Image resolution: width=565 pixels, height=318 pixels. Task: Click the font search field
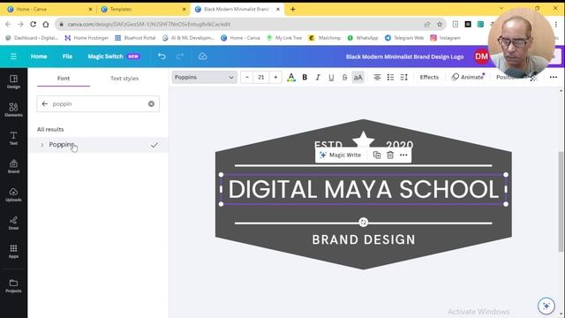pyautogui.click(x=99, y=104)
